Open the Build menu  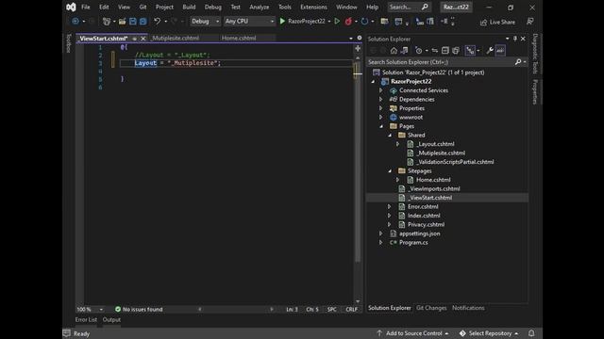pos(189,7)
